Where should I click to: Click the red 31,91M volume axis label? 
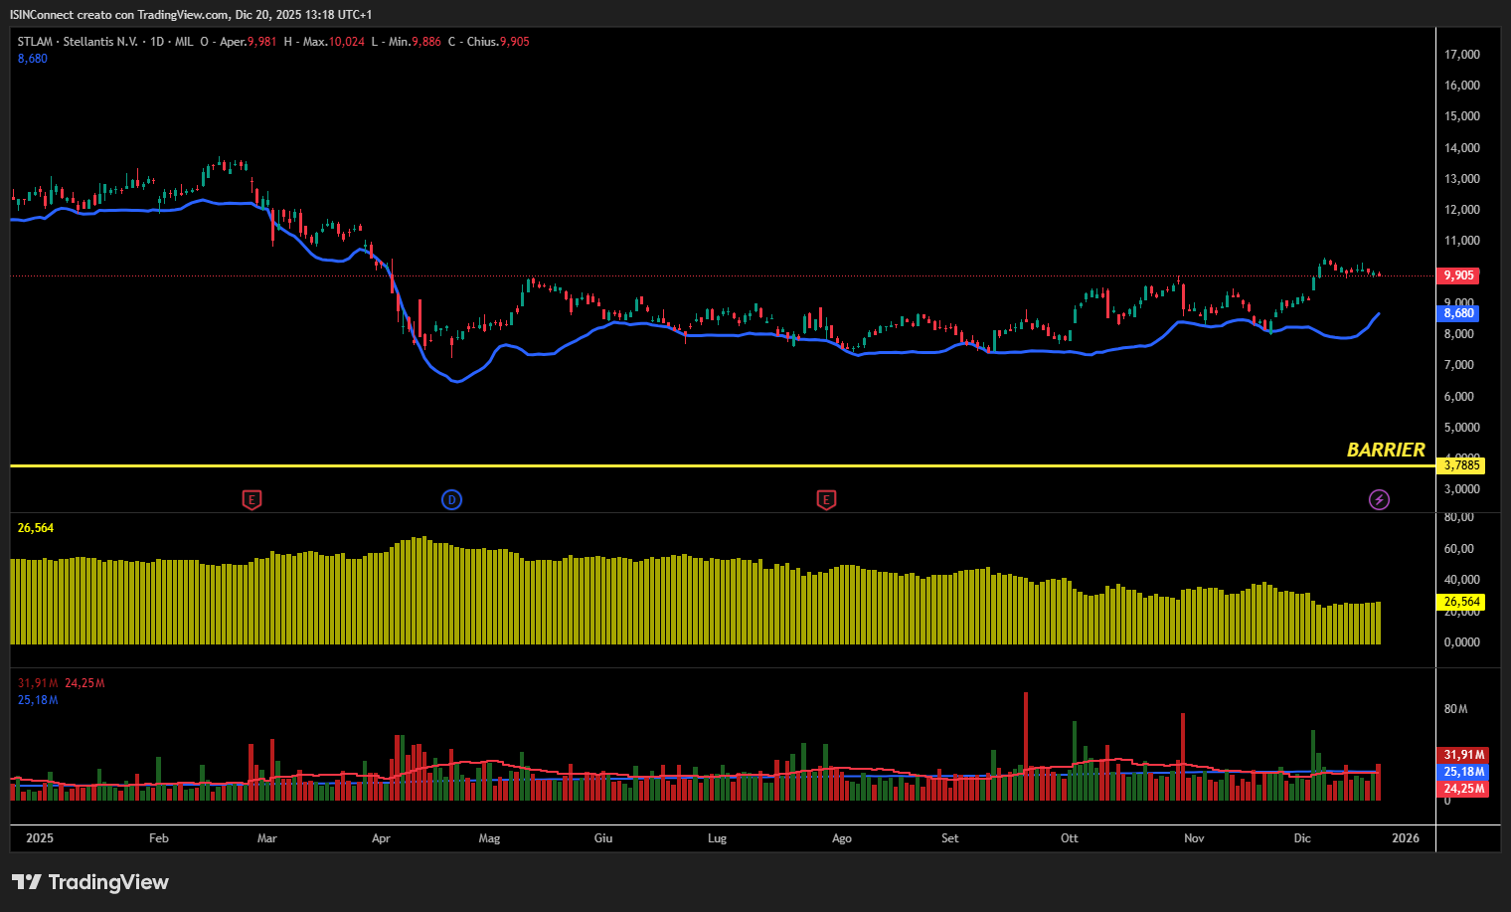(1463, 755)
